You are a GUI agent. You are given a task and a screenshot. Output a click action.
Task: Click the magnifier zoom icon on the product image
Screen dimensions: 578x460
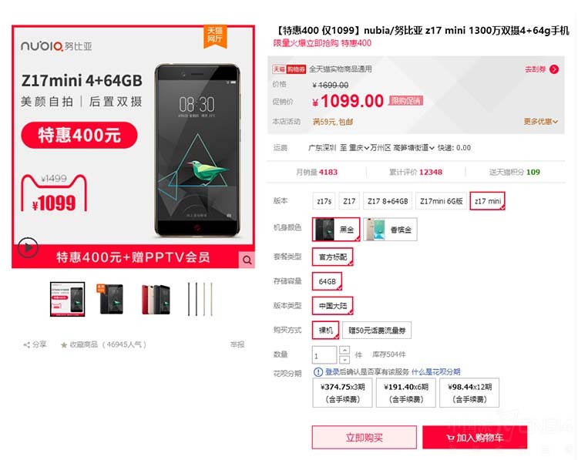click(247, 260)
